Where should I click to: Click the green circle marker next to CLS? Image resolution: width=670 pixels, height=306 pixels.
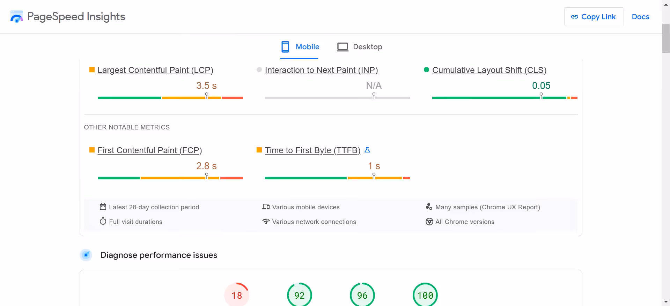tap(426, 70)
